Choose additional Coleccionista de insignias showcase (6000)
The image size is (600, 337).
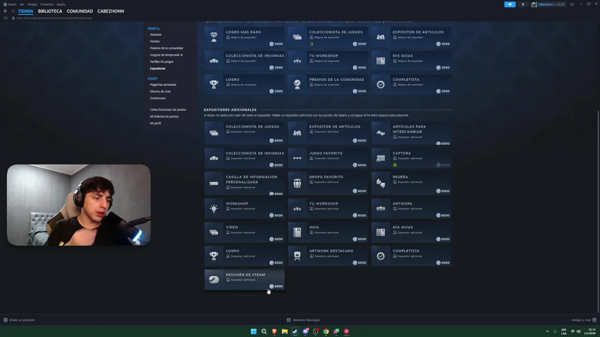tap(245, 158)
